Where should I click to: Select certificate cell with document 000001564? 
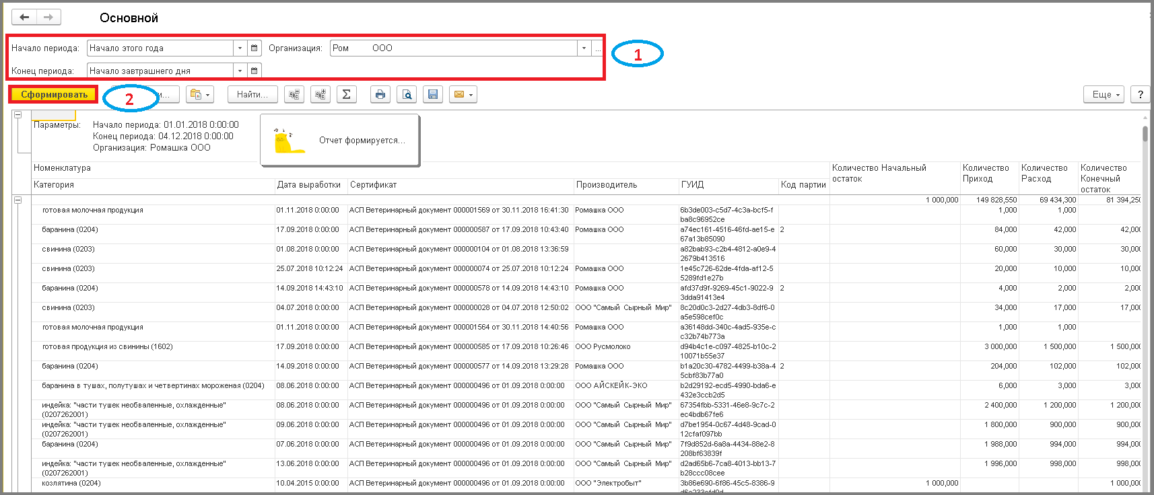pyautogui.click(x=461, y=332)
